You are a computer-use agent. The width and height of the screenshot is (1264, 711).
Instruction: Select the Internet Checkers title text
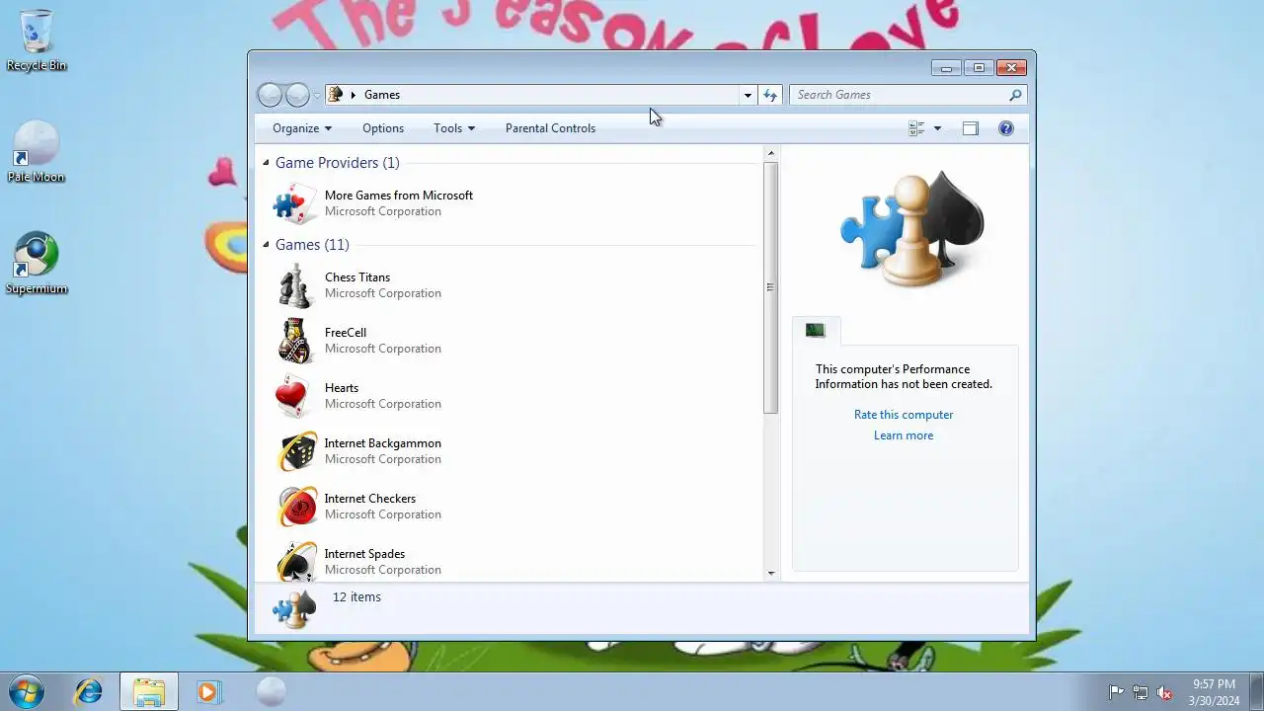(370, 499)
